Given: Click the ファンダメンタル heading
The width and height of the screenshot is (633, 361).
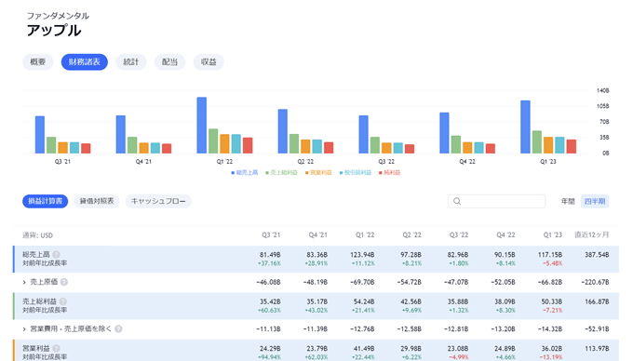Looking at the screenshot, I should pos(58,16).
